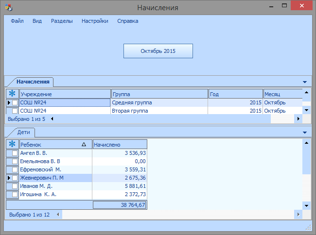Click the resize grip in the status bar corner
This screenshot has width=316, height=235.
[308, 228]
